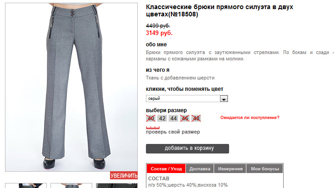The width and height of the screenshot is (335, 188).
Task: Choose crossed-out size 46
Action: pyautogui.click(x=185, y=119)
